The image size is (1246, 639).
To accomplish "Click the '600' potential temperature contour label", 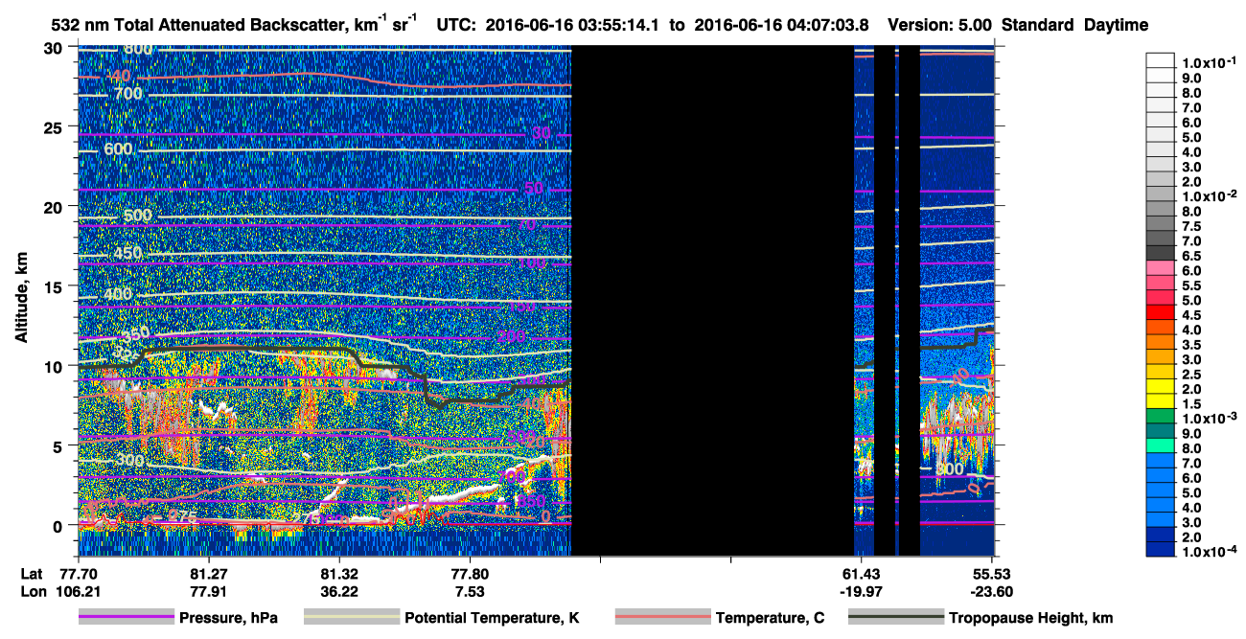I will click(x=119, y=149).
